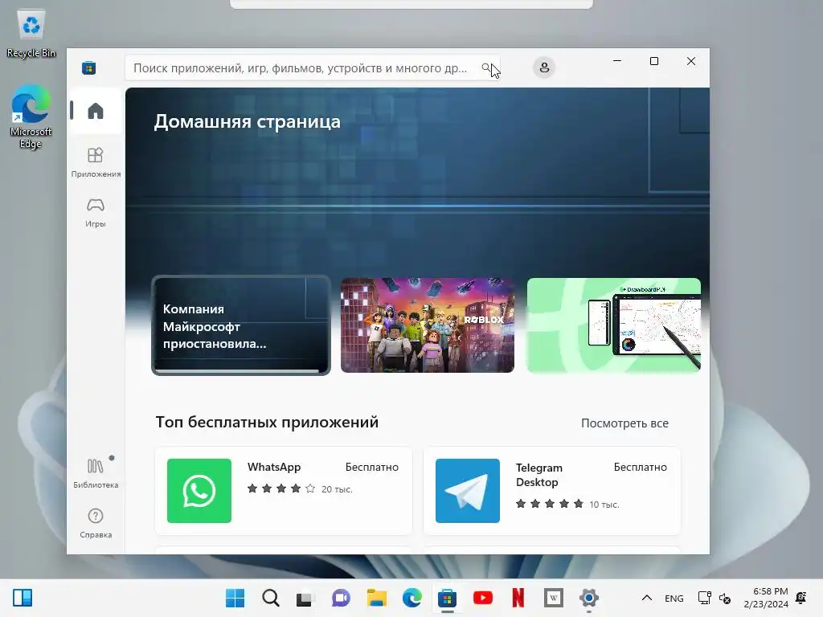Screen dimensions: 823x617
Task: Open the W app on taskbar
Action: click(553, 598)
